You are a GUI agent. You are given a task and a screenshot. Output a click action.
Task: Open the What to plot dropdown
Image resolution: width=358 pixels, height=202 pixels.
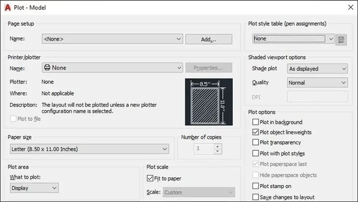[x=34, y=188]
